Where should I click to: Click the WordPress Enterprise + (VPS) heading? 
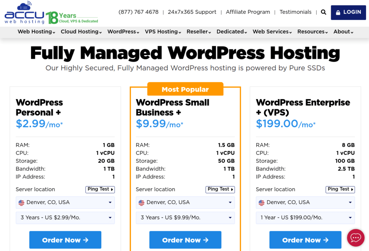click(x=303, y=107)
